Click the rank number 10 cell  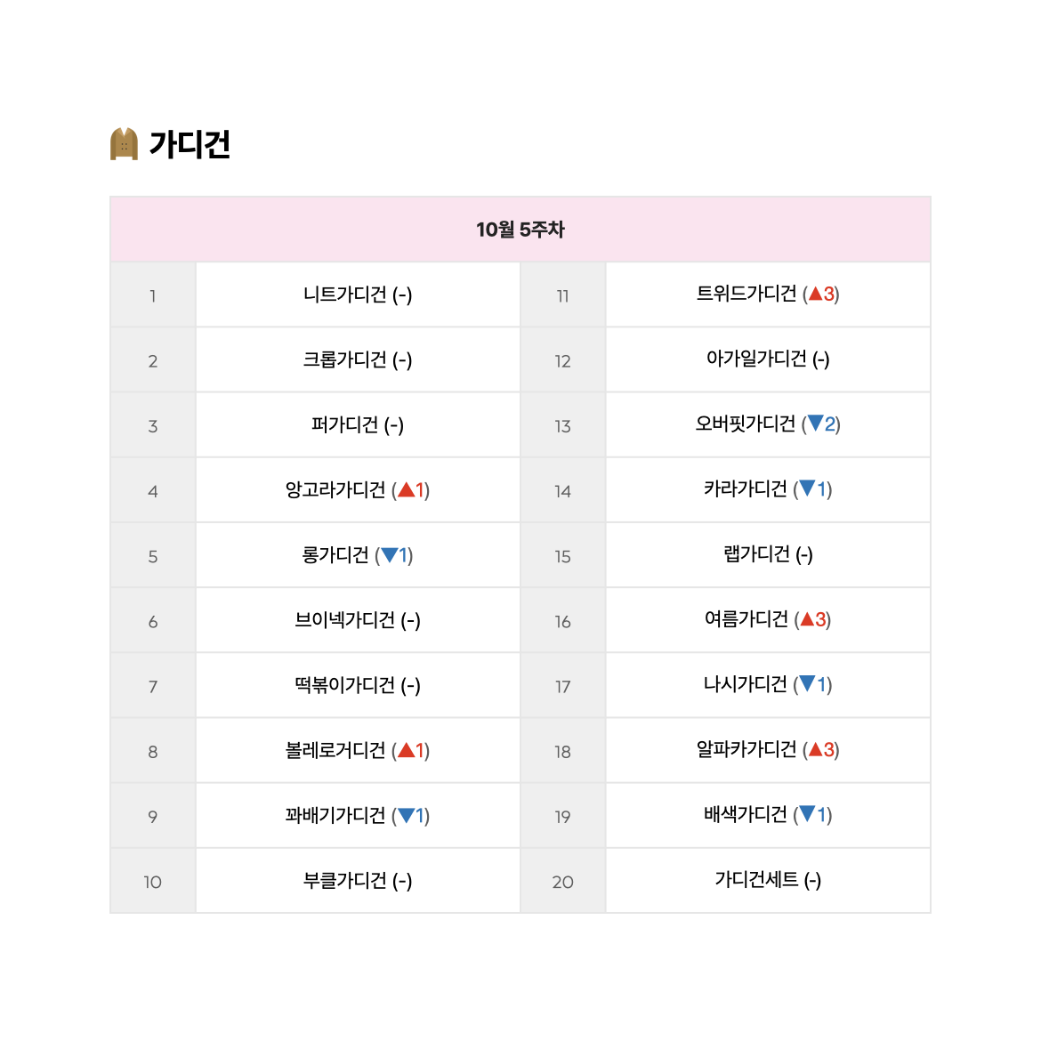click(153, 881)
